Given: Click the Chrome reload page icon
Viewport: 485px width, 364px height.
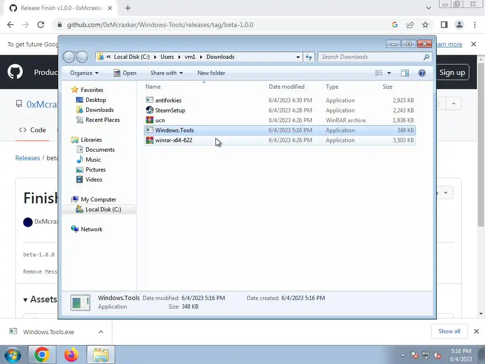Looking at the screenshot, I should tap(41, 25).
